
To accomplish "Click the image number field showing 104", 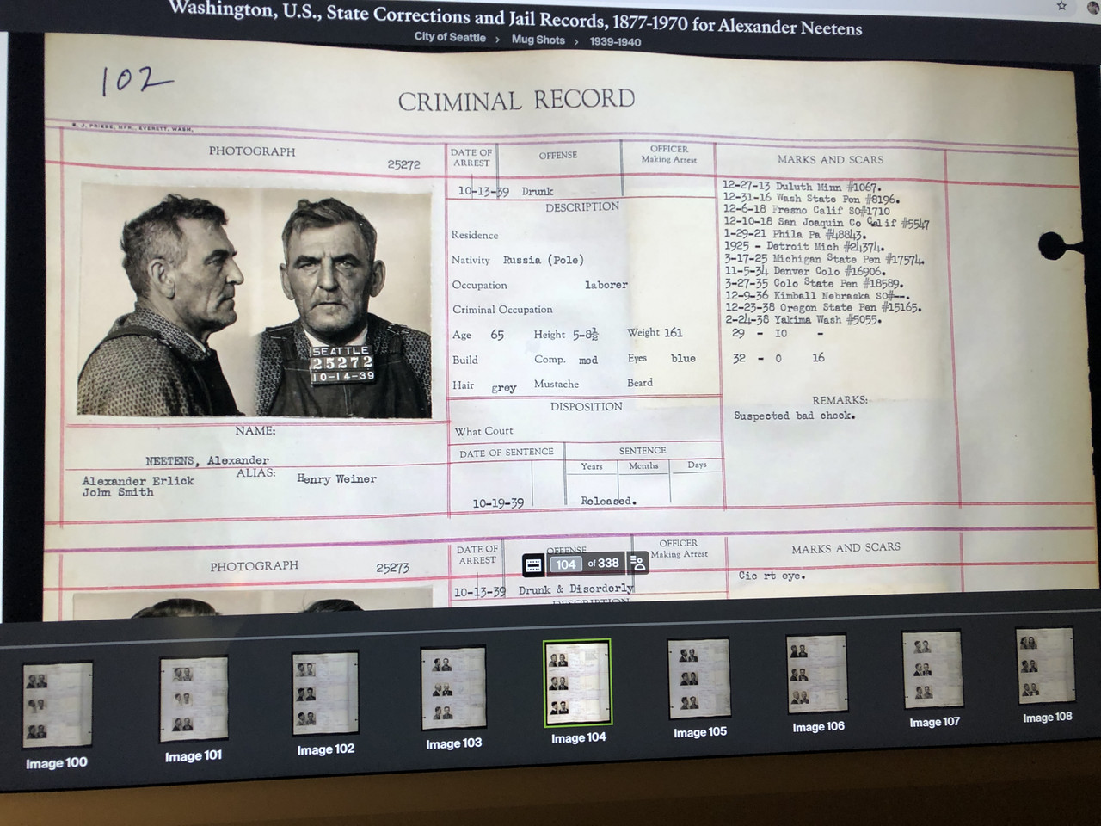I will [565, 564].
